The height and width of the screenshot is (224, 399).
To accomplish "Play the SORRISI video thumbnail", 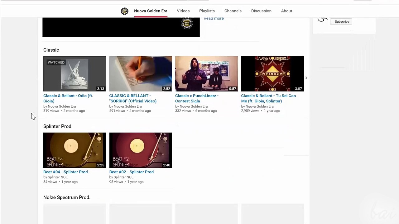I will pos(141,74).
